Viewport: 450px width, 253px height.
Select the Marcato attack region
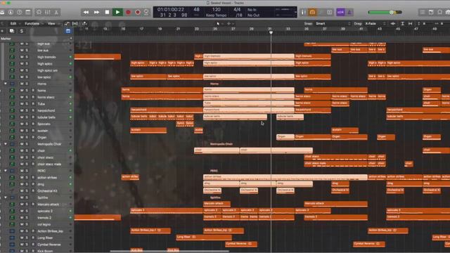[x=217, y=204]
